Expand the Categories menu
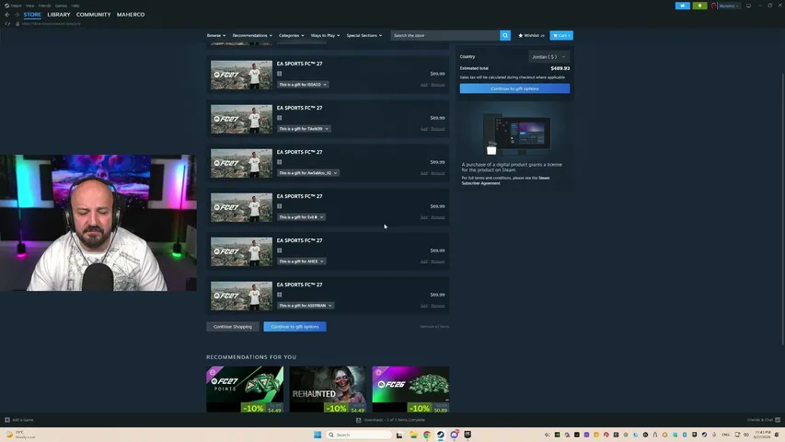Screen dimensions: 785x442 292,36
